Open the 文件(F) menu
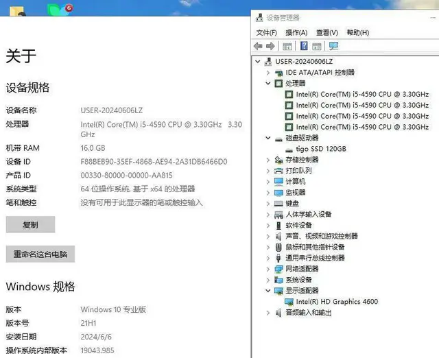439x358 pixels. click(267, 33)
